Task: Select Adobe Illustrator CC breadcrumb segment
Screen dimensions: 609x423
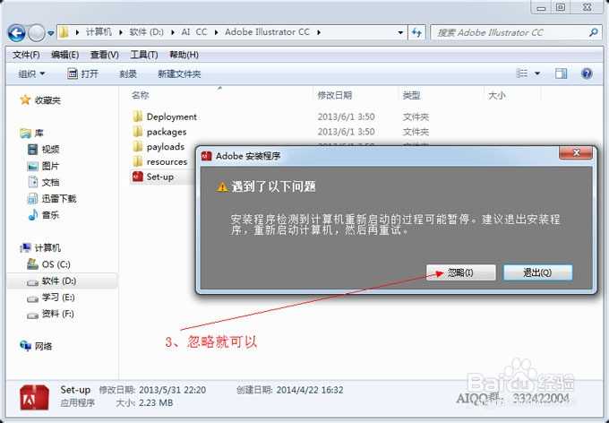Action: coord(267,32)
